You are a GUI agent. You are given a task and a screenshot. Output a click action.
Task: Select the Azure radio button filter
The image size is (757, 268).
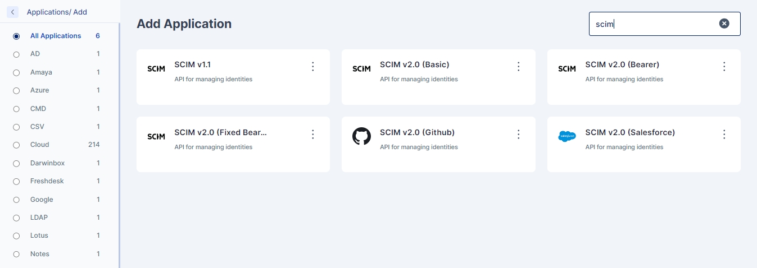(x=16, y=90)
